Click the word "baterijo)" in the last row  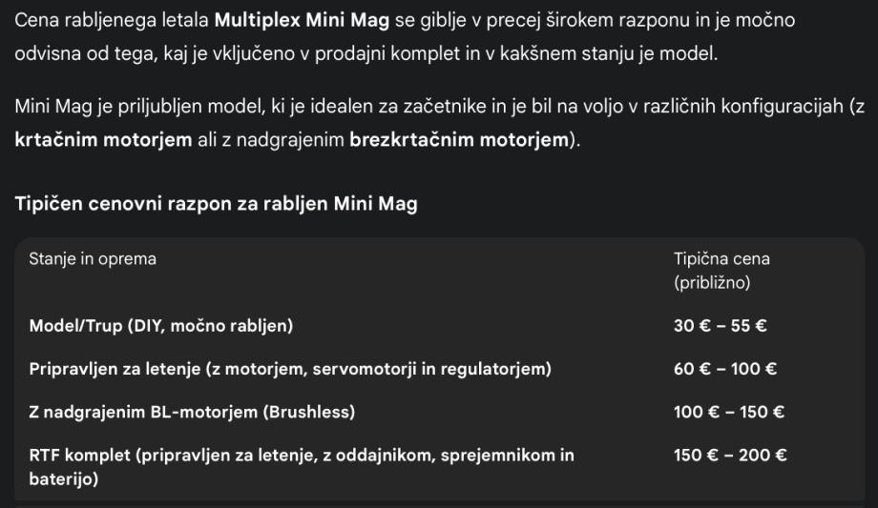tap(63, 481)
